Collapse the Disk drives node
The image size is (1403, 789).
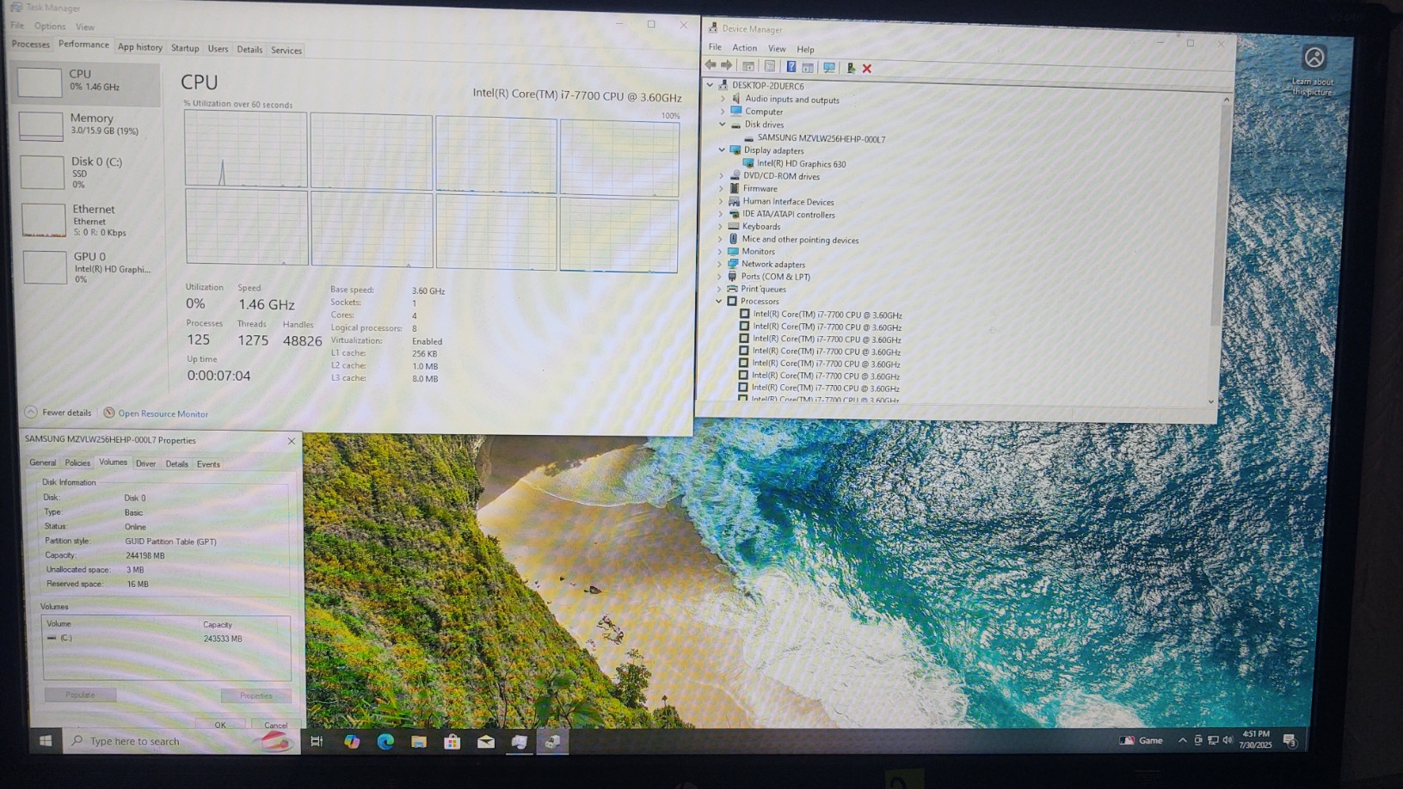click(x=723, y=125)
